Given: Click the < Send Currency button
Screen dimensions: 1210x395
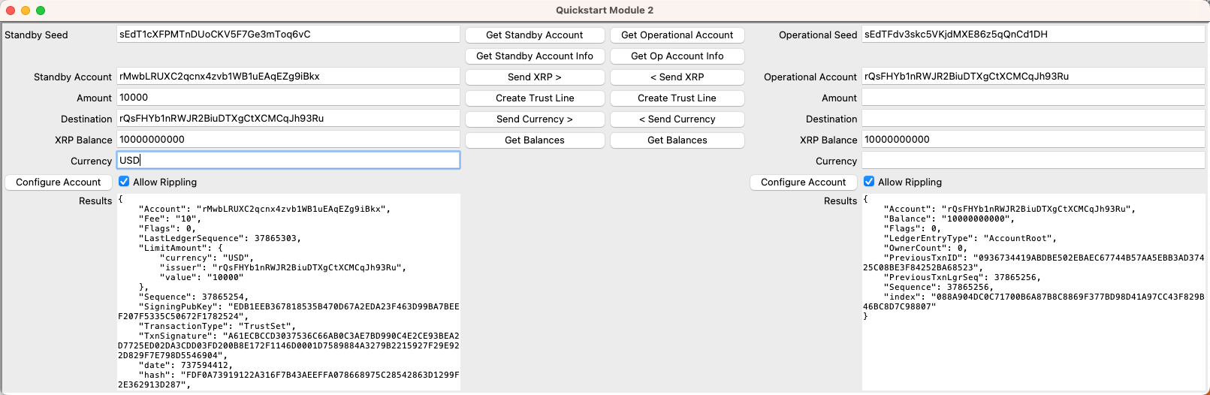Looking at the screenshot, I should tap(677, 119).
